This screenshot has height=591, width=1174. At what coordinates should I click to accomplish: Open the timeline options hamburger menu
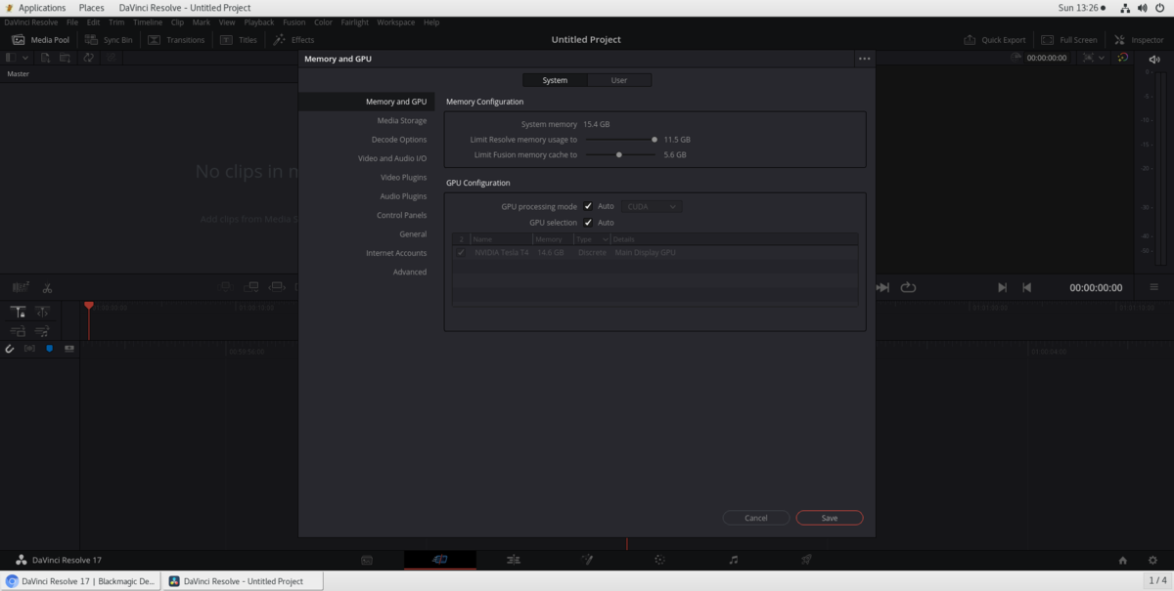[x=1154, y=287]
